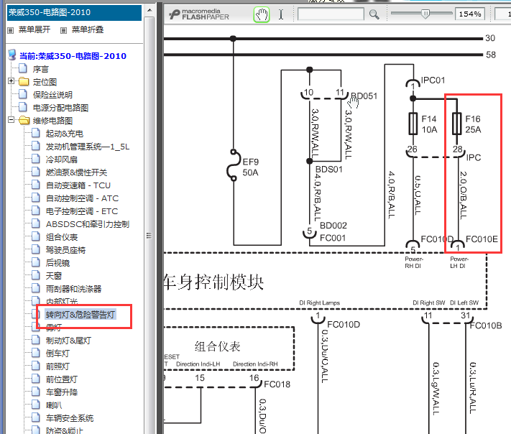The width and height of the screenshot is (511, 434).
Task: Click the page icon beside 序言
Action: click(x=23, y=68)
